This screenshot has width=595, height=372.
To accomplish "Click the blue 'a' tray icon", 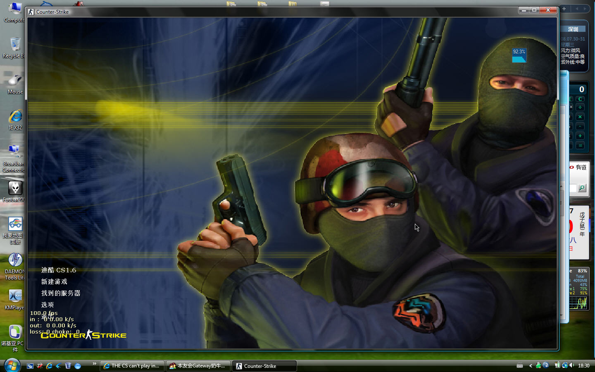I will (x=546, y=365).
